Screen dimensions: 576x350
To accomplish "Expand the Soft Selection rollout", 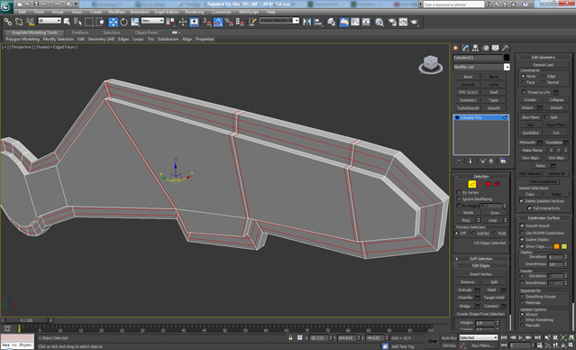I will pos(480,259).
